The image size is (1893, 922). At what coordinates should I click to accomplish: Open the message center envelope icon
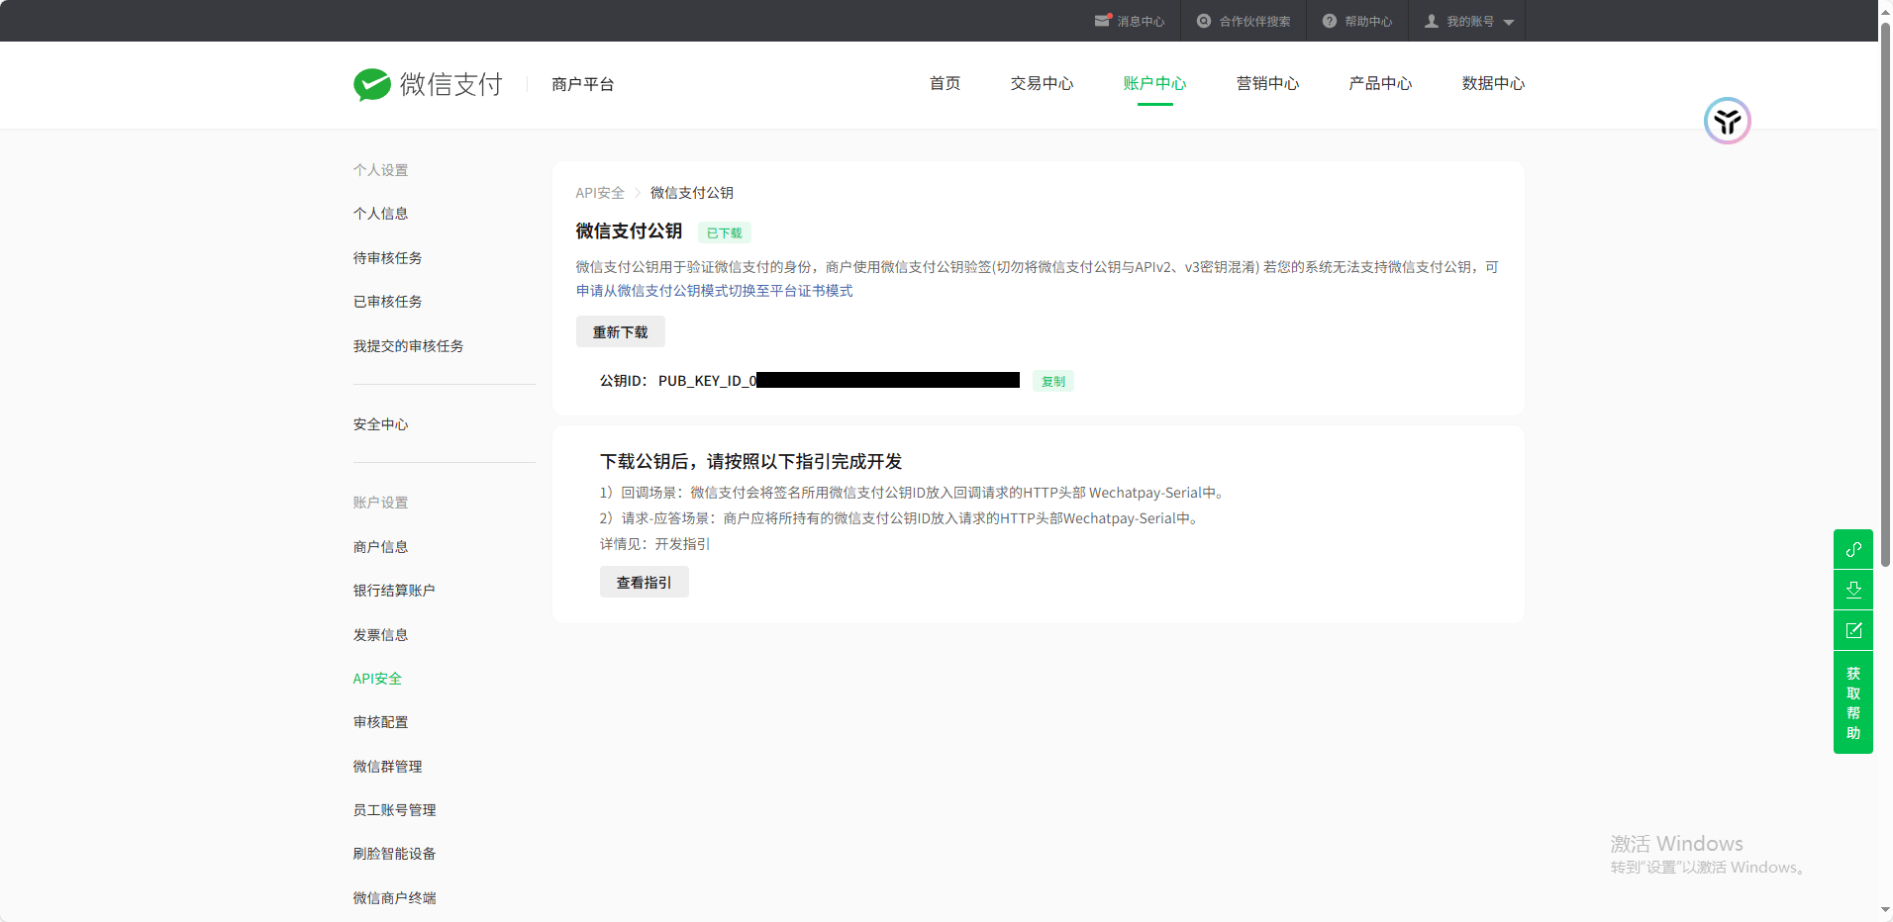pos(1102,21)
